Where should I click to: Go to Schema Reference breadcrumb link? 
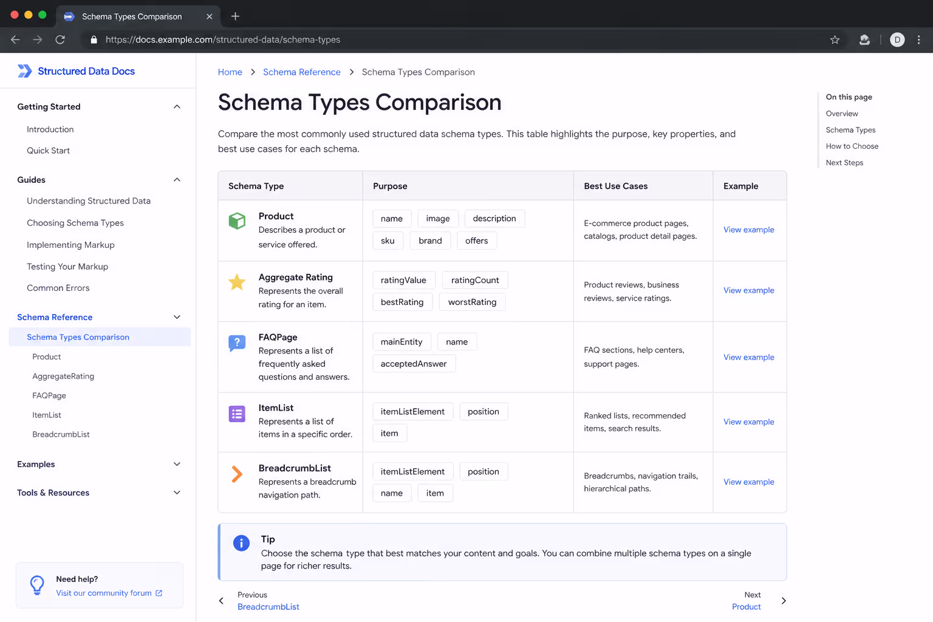click(302, 72)
